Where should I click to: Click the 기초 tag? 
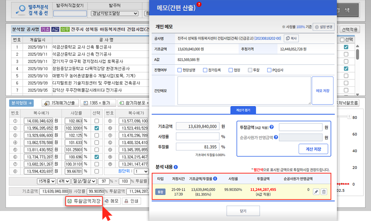[45, 29]
